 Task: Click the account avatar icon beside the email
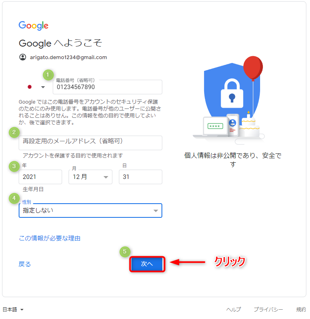(x=23, y=57)
